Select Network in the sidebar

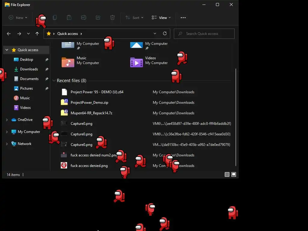(24, 144)
